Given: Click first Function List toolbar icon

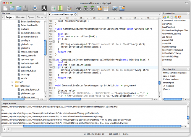Looking at the screenshot, I should [x=164, y=17].
